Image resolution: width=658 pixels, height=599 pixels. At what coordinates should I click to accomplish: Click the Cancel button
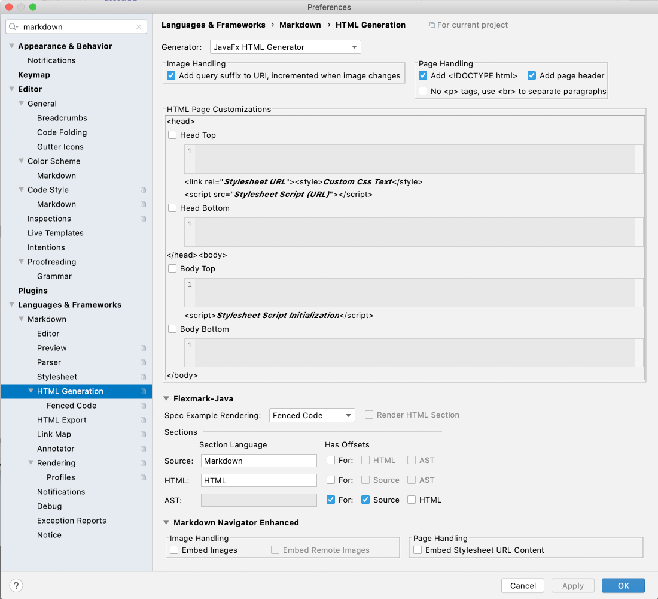[523, 586]
